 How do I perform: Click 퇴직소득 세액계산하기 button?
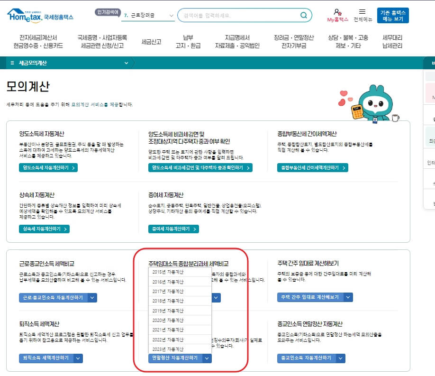click(x=46, y=358)
